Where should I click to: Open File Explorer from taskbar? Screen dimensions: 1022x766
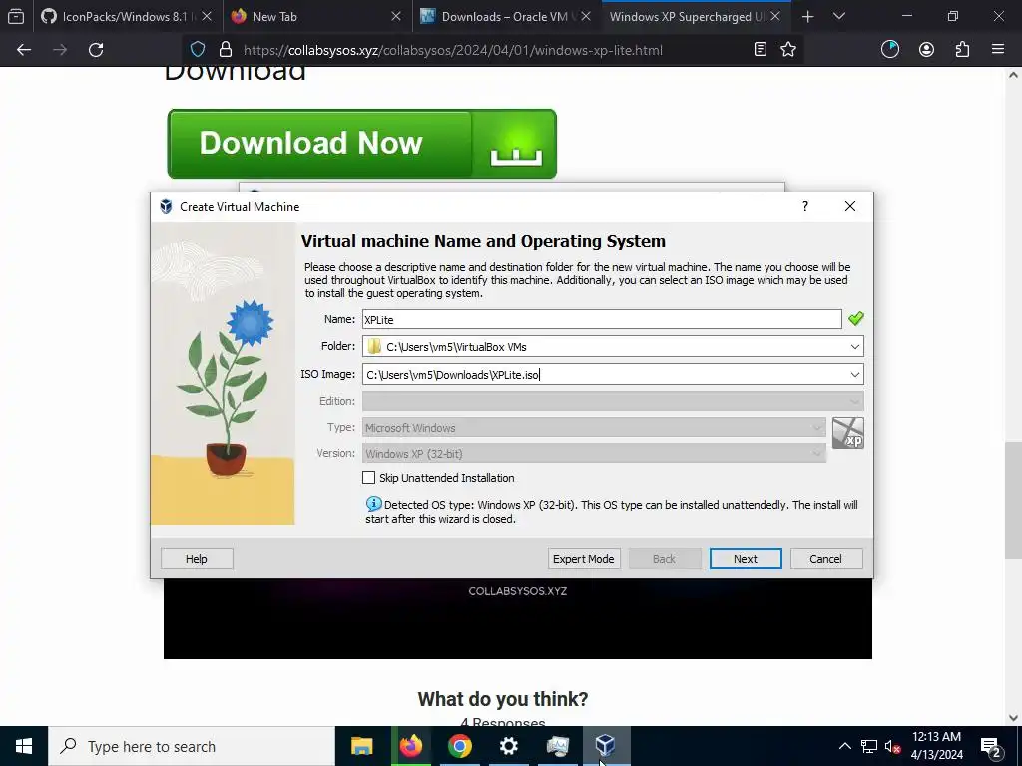[361, 746]
